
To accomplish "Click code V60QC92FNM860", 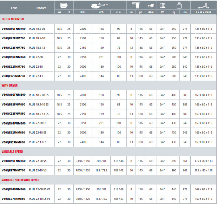I will tap(13, 114).
